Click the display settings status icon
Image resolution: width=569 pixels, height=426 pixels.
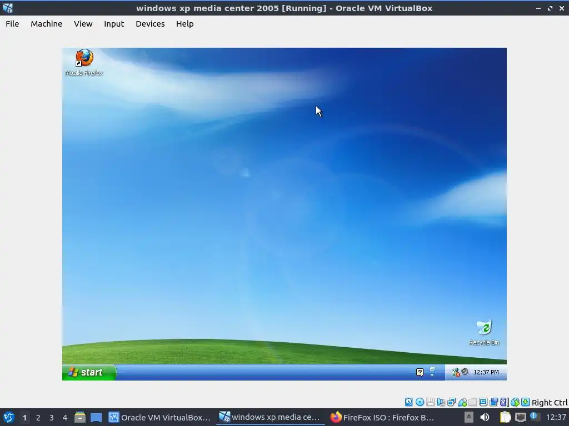pyautogui.click(x=483, y=402)
